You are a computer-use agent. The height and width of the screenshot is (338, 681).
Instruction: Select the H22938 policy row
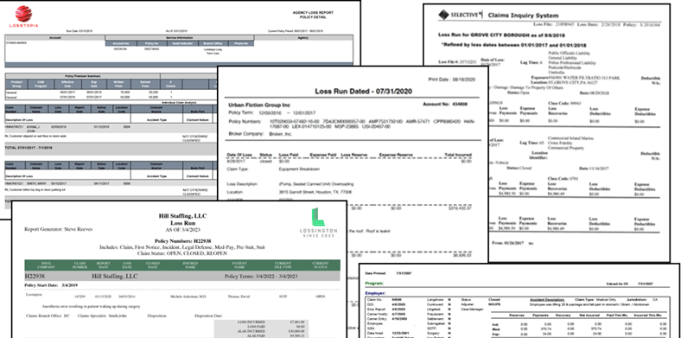(182, 277)
